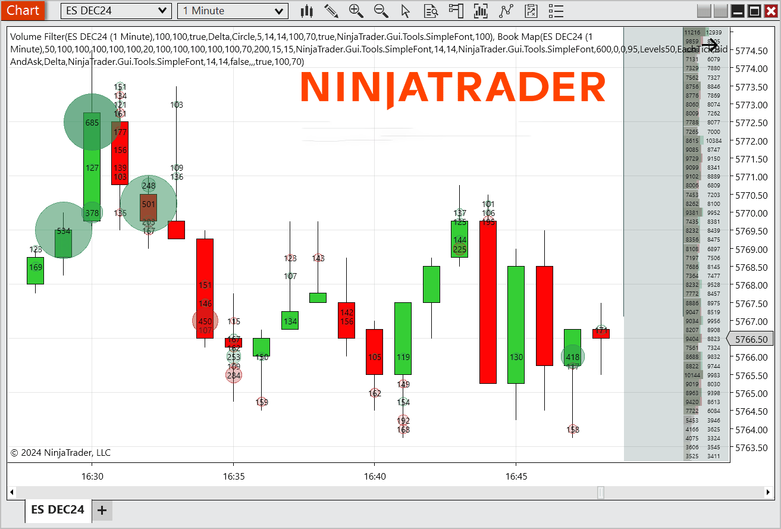Click the 5763.50 price axis label
The height and width of the screenshot is (529, 781).
[751, 447]
